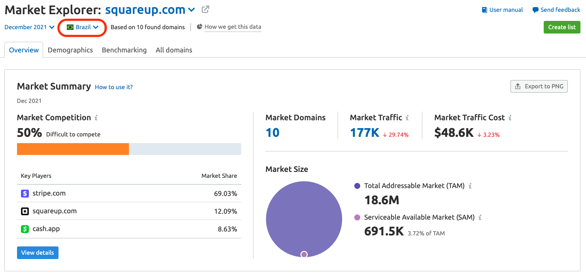
Task: Click the pink SAM legend dot
Action: [x=357, y=217]
